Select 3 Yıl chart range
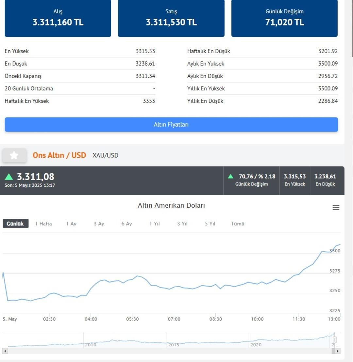Viewport: 353px width, 362px height. (x=182, y=224)
